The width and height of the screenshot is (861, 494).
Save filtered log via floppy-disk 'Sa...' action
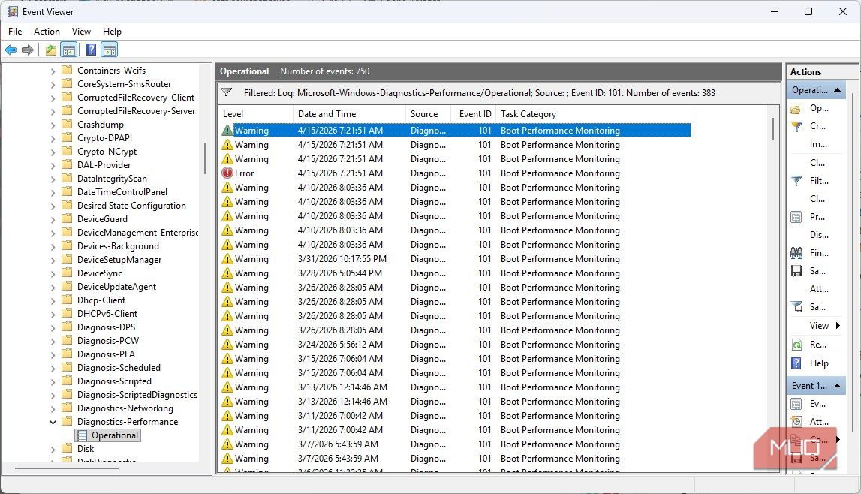coord(796,271)
